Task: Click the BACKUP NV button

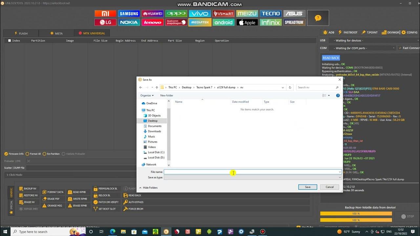Action: point(28,189)
